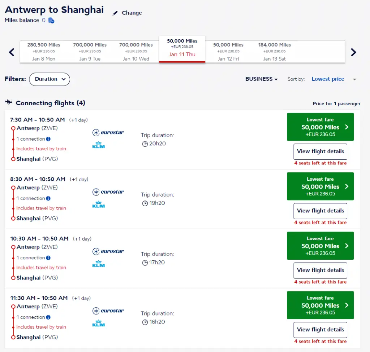
Task: Click the miles balance coin icon
Action: 51,21
